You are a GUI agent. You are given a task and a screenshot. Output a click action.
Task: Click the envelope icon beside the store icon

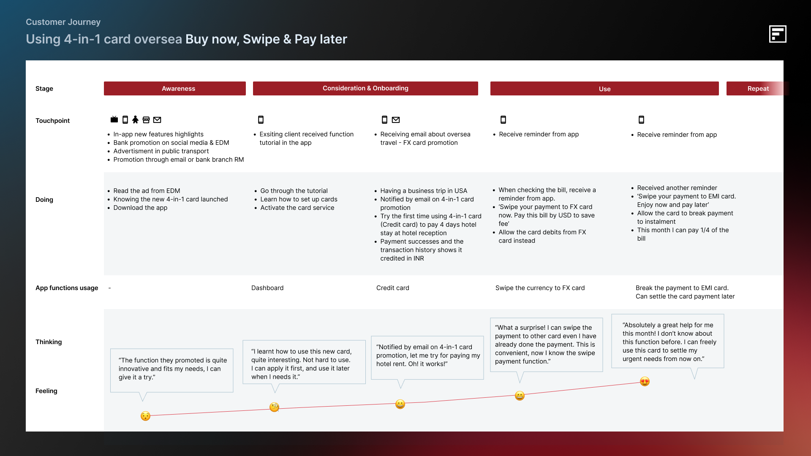tap(157, 120)
